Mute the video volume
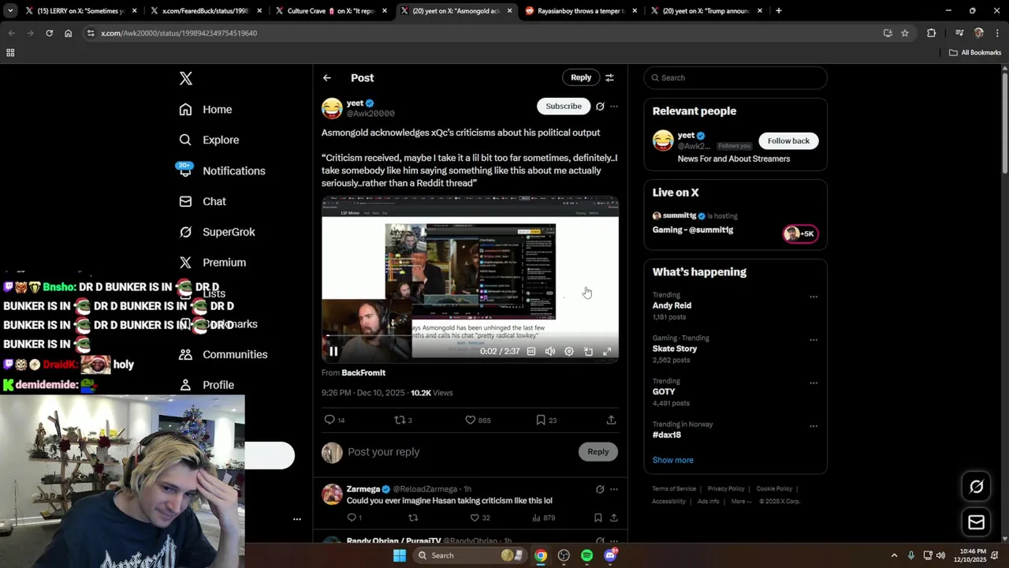This screenshot has width=1009, height=568. pos(550,352)
